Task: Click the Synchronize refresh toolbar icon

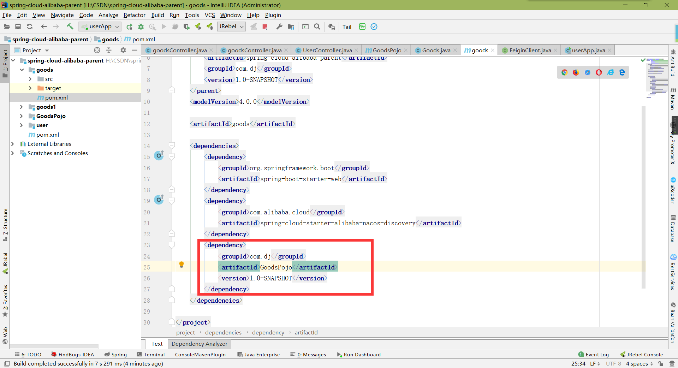Action: click(30, 26)
